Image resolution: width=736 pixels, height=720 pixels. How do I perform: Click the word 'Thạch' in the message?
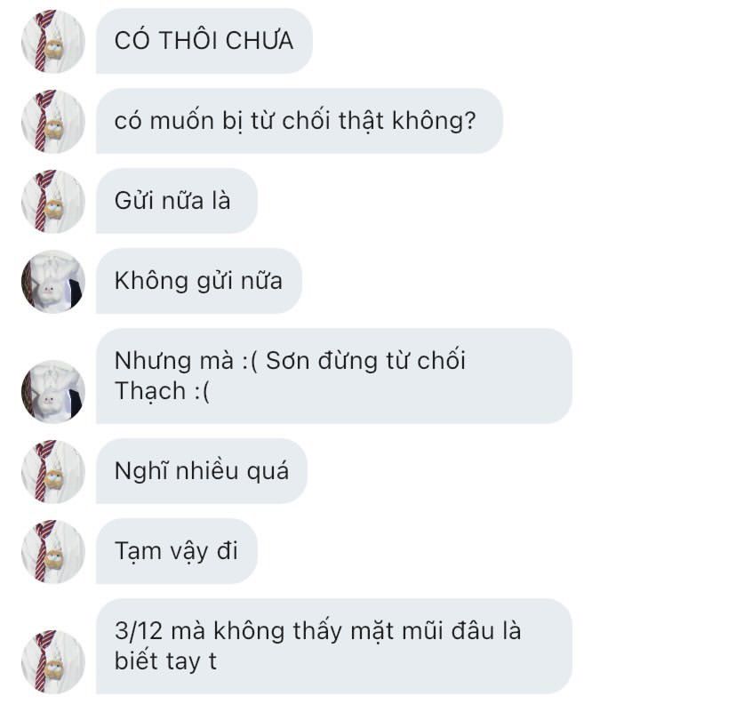click(150, 391)
